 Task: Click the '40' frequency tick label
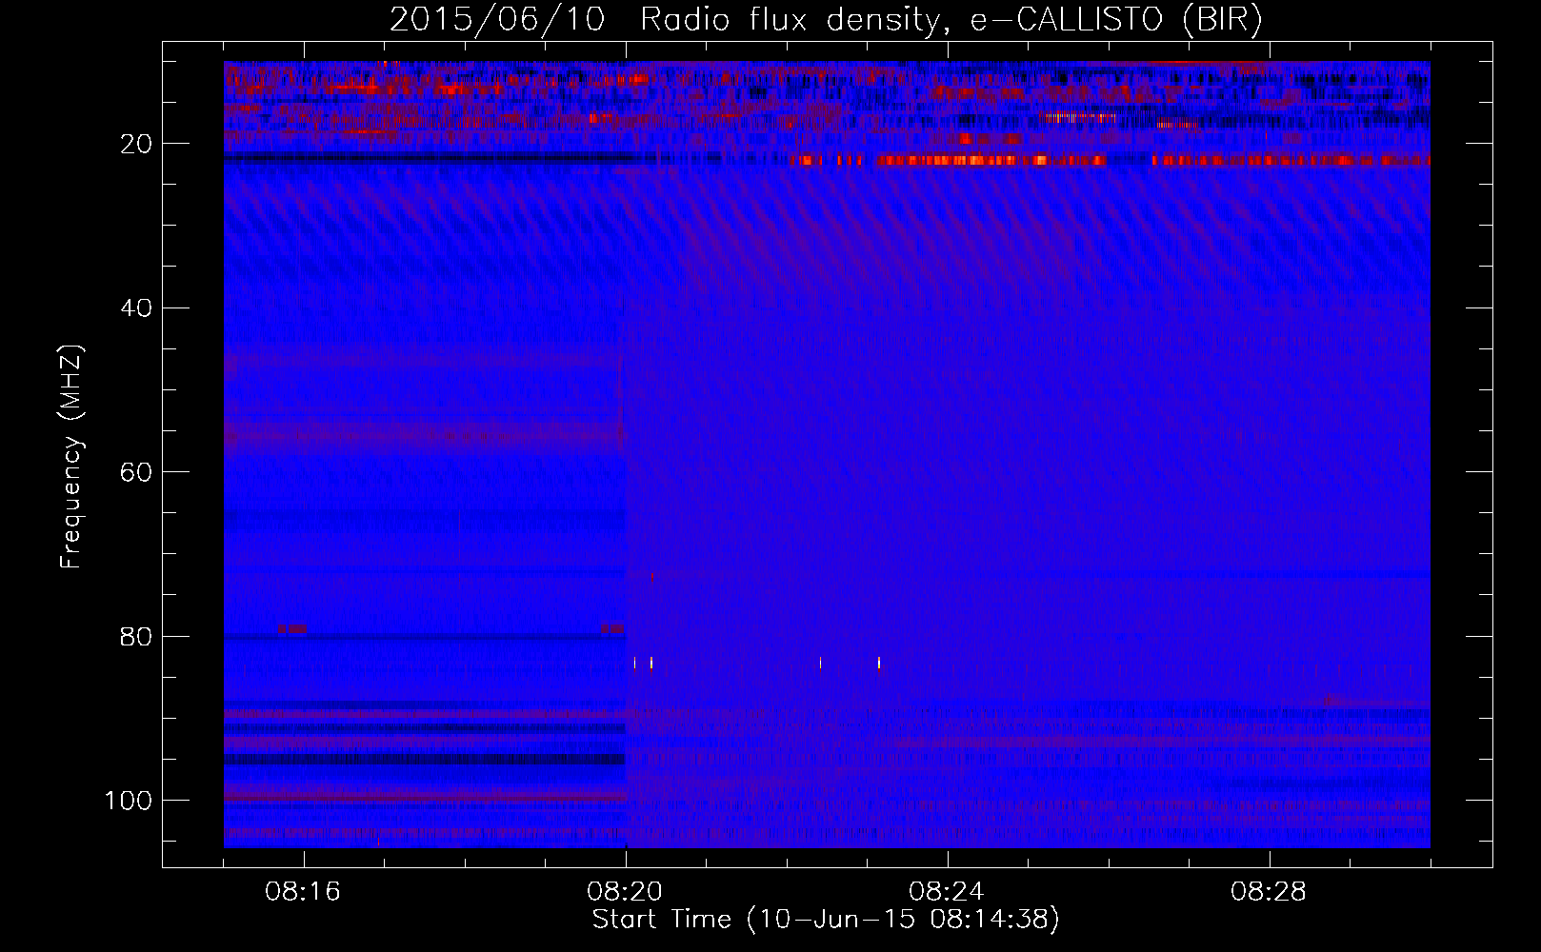click(x=137, y=308)
